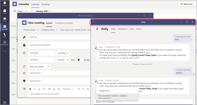197x105 pixels.
Task: Toggle the All day switch
Action: [80, 60]
